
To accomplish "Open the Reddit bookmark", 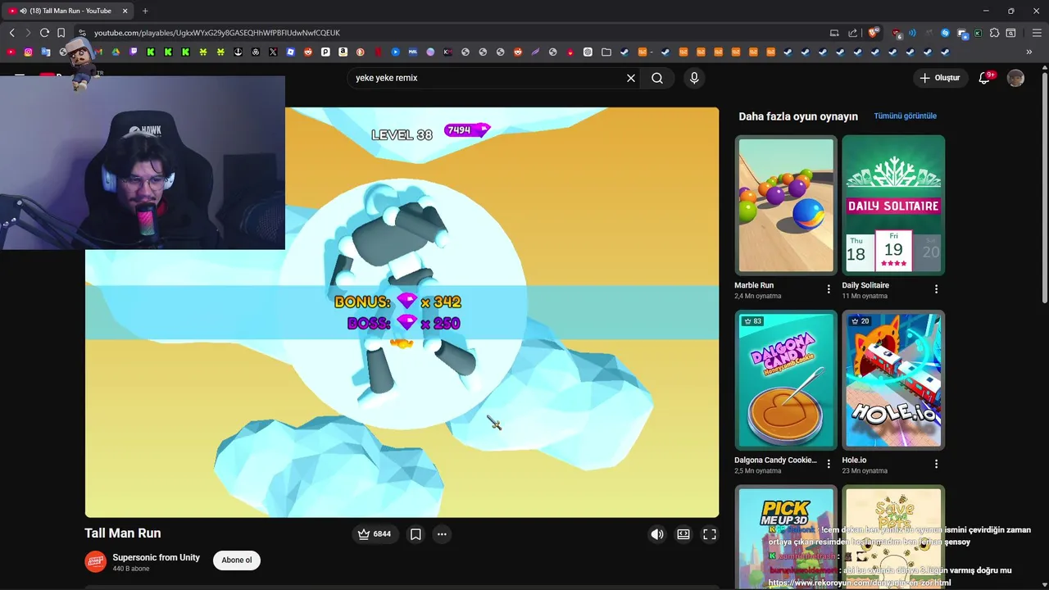I will 308,52.
